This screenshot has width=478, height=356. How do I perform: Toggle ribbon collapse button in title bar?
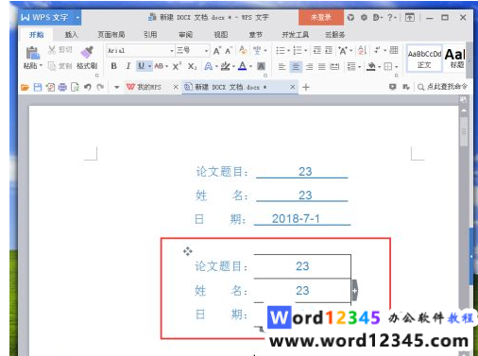(409, 17)
